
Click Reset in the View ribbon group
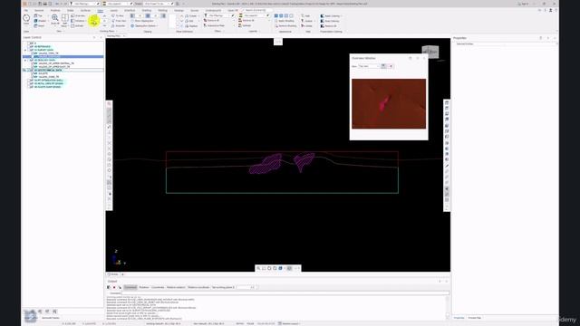tap(39, 25)
